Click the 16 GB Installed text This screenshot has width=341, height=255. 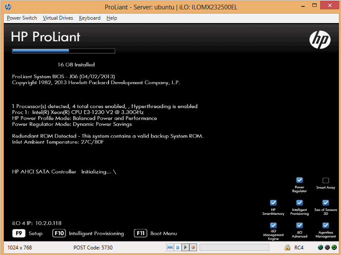click(76, 64)
